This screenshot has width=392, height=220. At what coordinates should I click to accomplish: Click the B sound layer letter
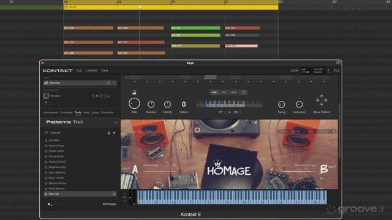tap(324, 169)
